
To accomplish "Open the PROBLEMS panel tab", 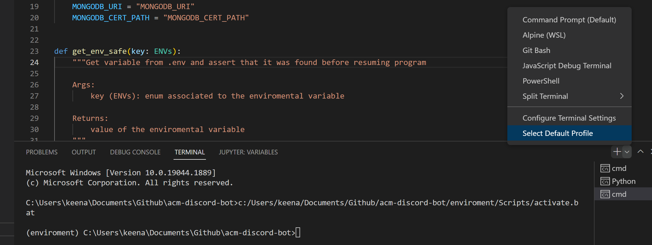I will pos(42,152).
